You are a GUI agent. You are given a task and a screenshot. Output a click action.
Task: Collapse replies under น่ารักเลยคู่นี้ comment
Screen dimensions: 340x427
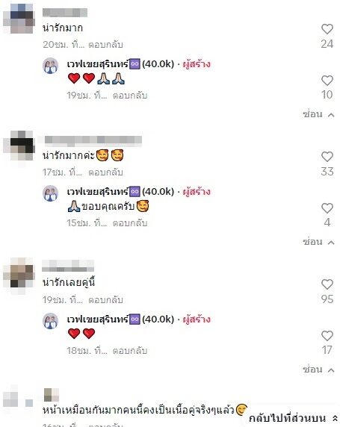click(318, 370)
